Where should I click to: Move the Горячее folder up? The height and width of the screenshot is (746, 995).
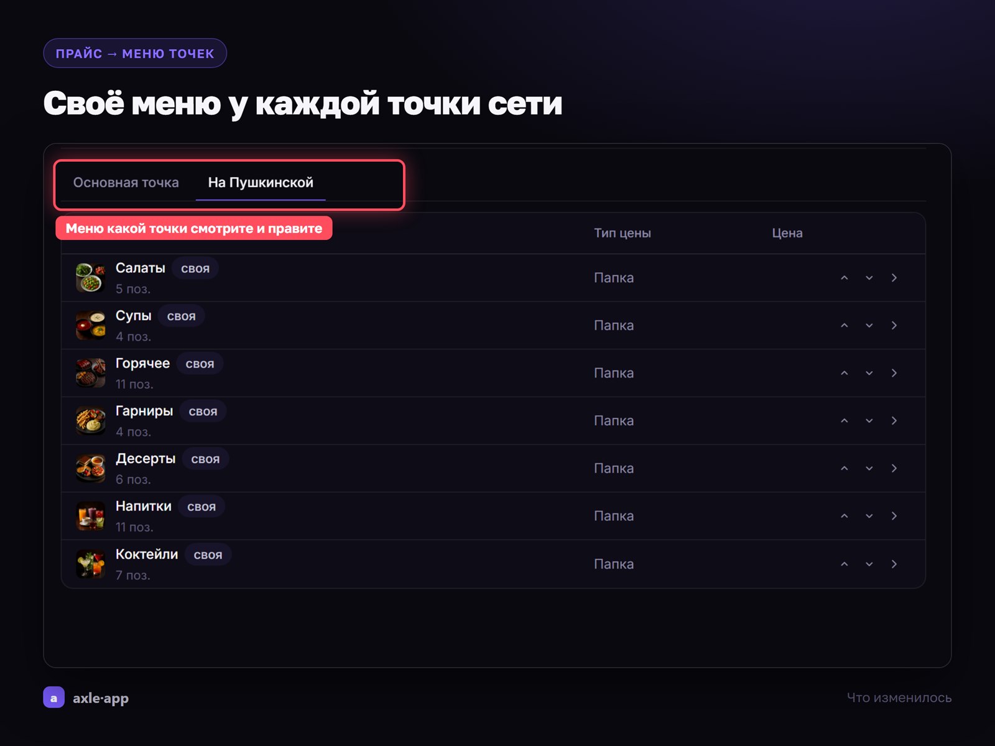pyautogui.click(x=845, y=373)
